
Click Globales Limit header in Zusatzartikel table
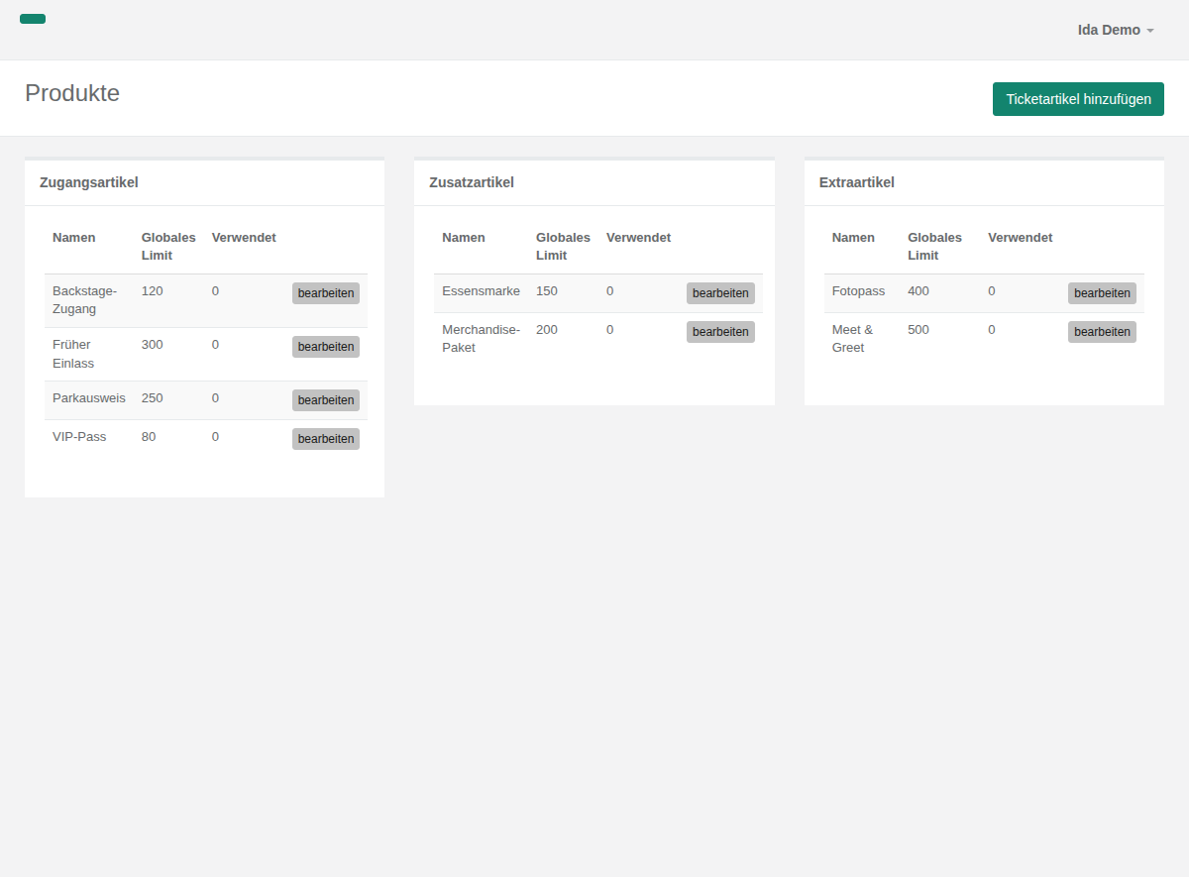click(x=563, y=247)
